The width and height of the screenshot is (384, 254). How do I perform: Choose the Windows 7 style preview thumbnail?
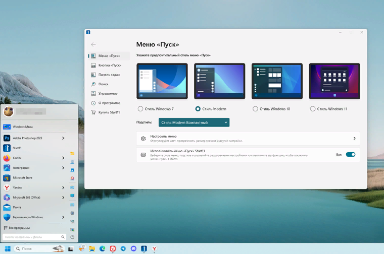[162, 81]
